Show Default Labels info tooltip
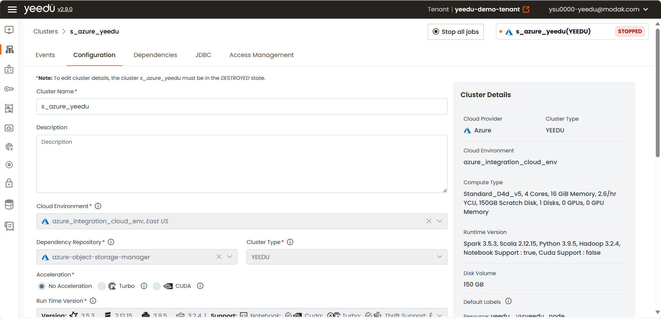Viewport: 661px width, 319px height. [x=508, y=301]
